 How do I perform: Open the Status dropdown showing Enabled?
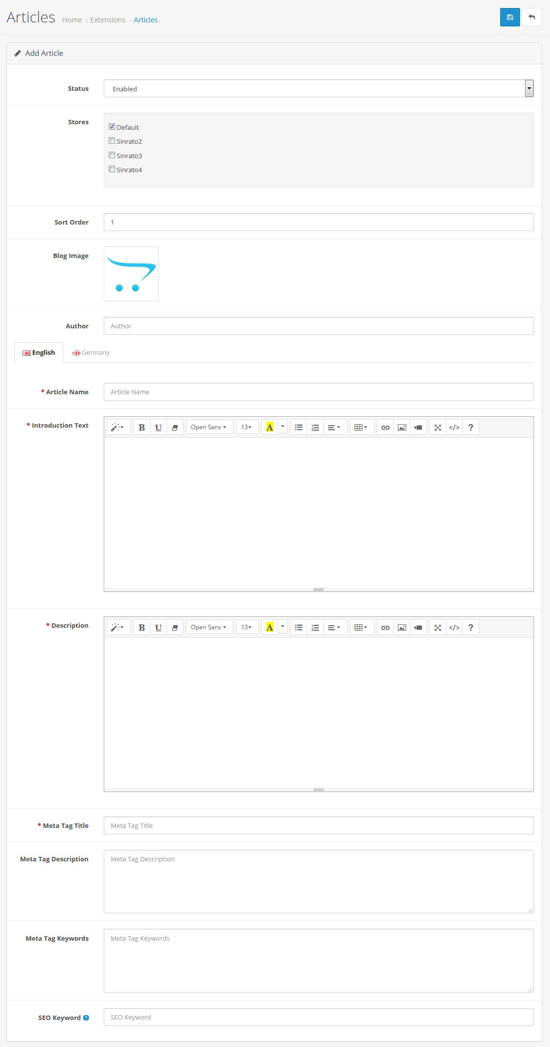(319, 88)
